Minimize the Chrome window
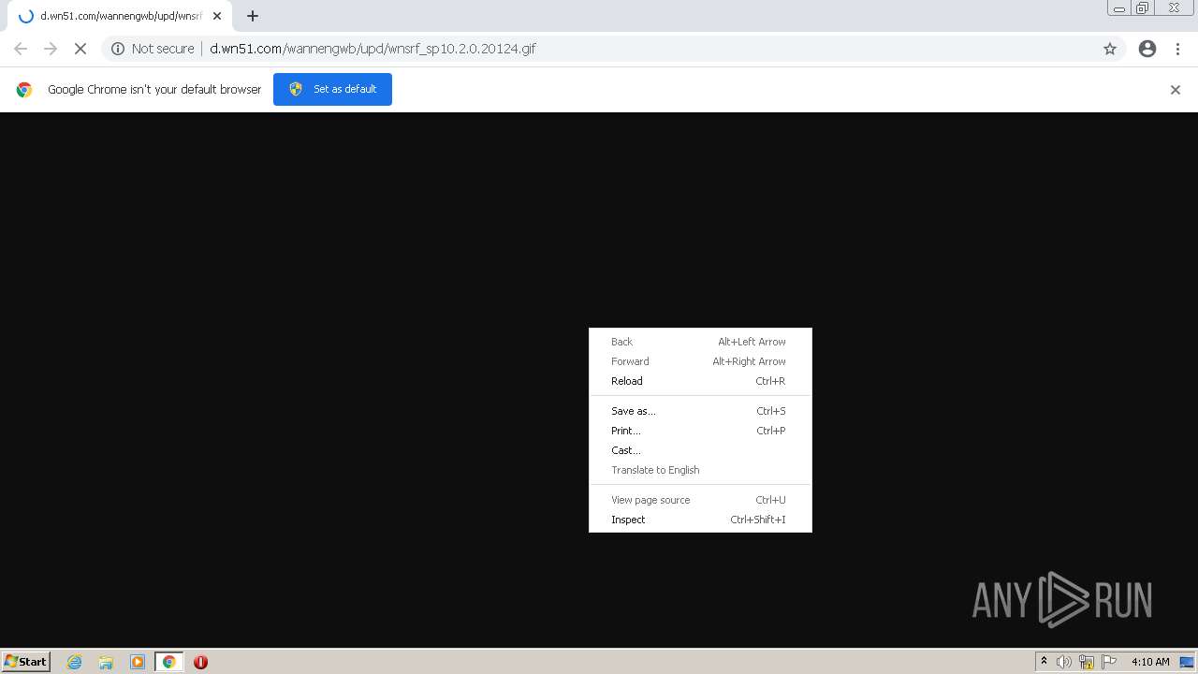 pos(1119,8)
